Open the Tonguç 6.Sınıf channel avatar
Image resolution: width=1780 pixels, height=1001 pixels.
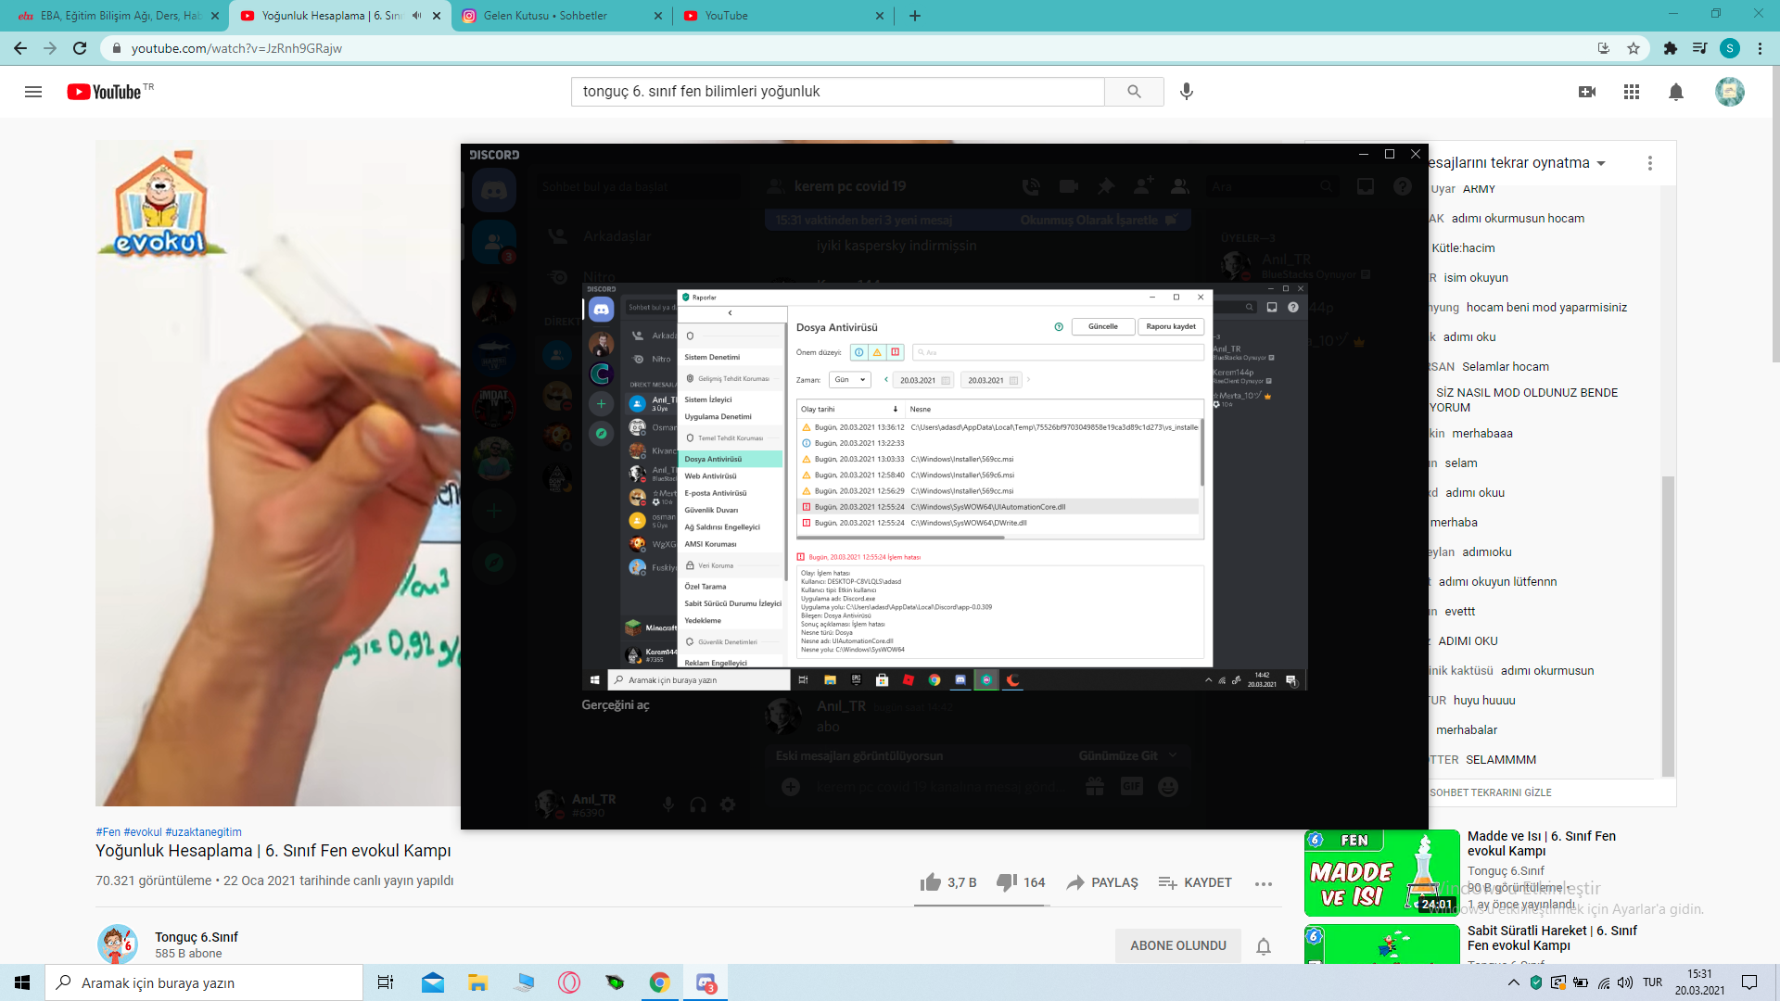pos(118,944)
